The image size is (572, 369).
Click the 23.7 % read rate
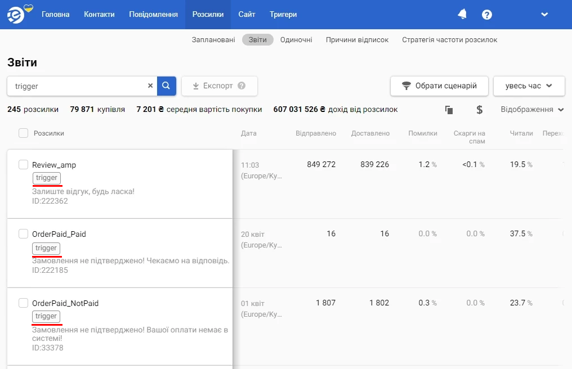(x=521, y=303)
